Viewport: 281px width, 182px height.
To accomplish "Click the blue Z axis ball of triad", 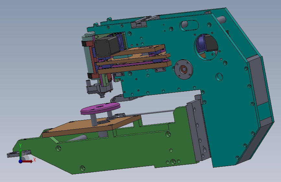I will click(x=20, y=161).
